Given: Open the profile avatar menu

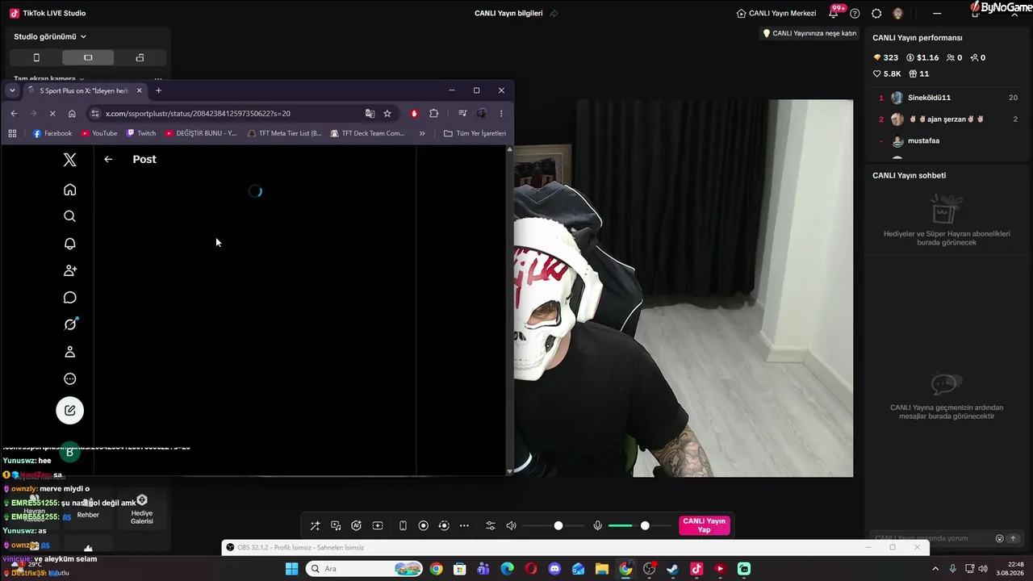Looking at the screenshot, I should pos(898,13).
